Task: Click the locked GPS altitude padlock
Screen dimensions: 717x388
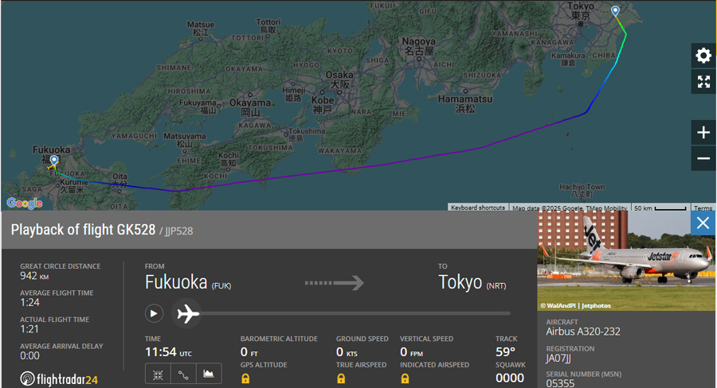Action: pos(245,378)
